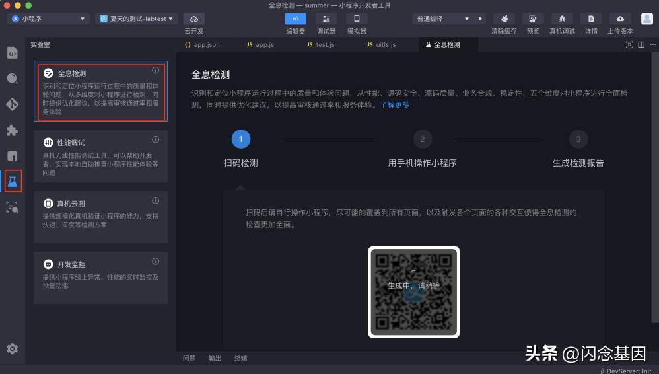Upload version (上传版本) icon
Viewport: 659px width, 374px height.
tap(620, 19)
